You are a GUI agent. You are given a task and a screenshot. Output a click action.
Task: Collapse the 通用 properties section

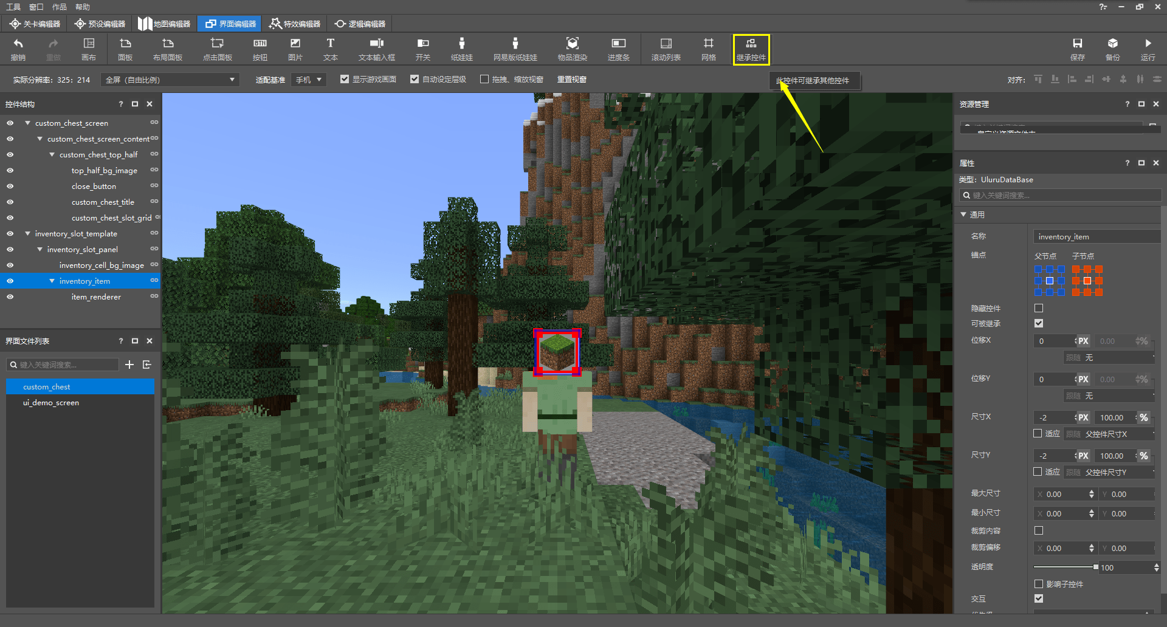tap(963, 214)
